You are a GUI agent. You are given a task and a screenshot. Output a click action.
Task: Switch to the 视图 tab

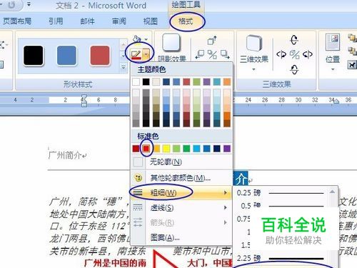pyautogui.click(x=151, y=21)
